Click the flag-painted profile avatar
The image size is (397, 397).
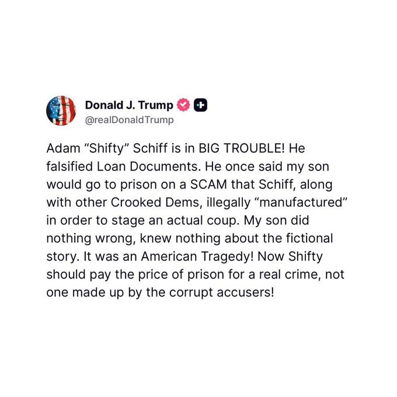(62, 111)
